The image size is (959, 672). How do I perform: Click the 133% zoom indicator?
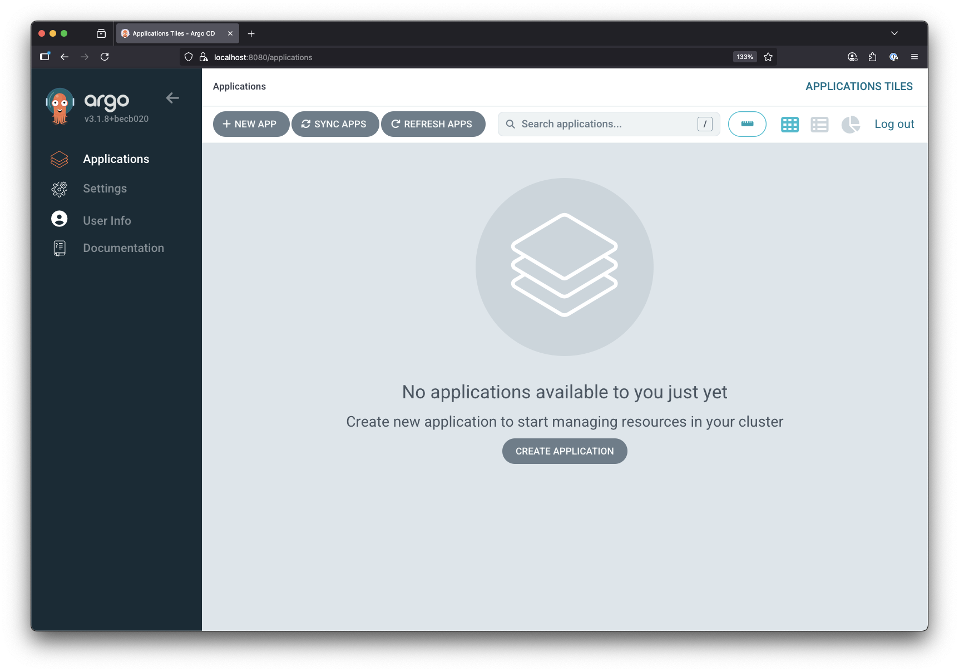pyautogui.click(x=745, y=57)
